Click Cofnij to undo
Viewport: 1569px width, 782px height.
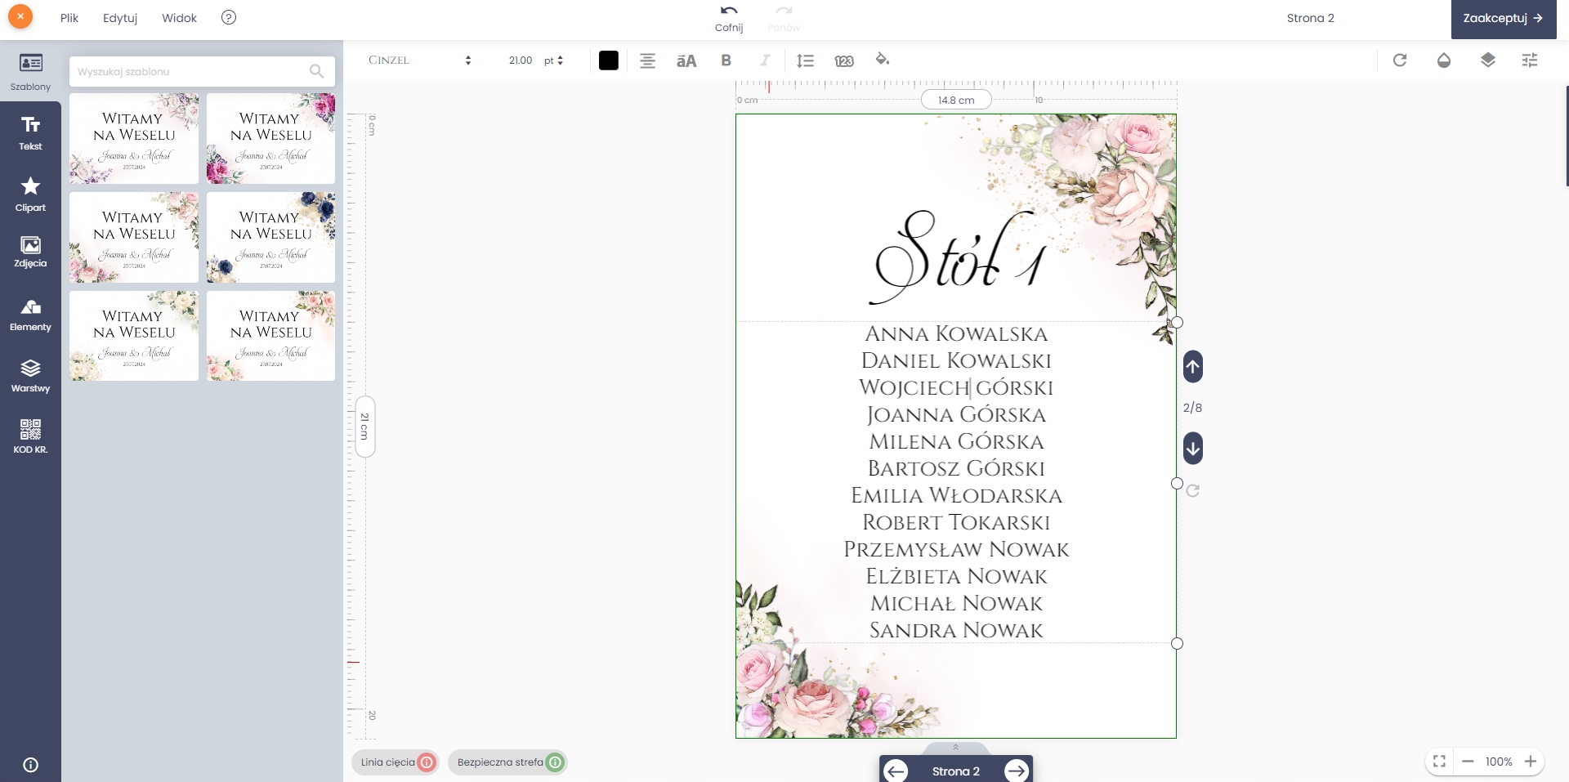tap(728, 18)
